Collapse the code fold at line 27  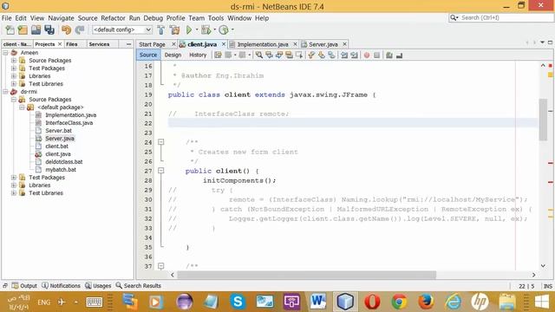[x=161, y=171]
